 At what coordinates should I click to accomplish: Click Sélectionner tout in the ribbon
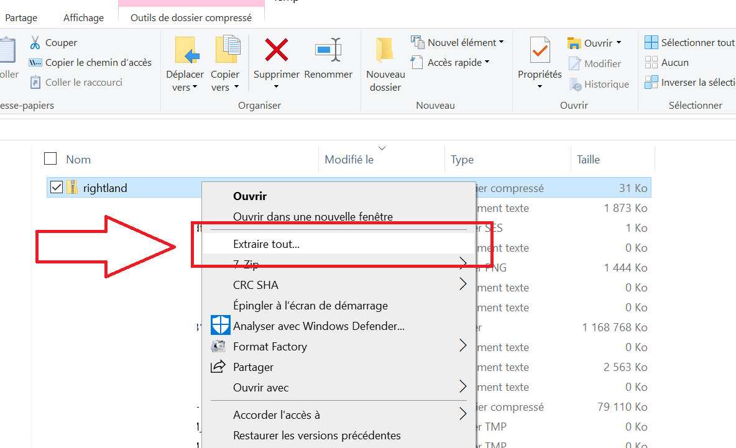click(690, 43)
